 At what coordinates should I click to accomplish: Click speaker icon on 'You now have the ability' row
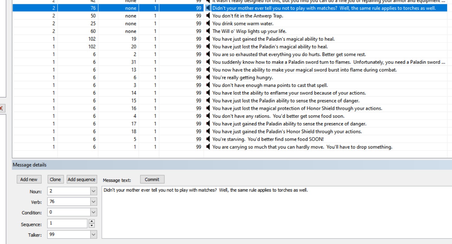[208, 70]
